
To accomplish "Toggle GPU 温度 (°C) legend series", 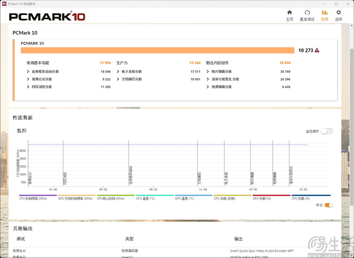I will 194,197.
